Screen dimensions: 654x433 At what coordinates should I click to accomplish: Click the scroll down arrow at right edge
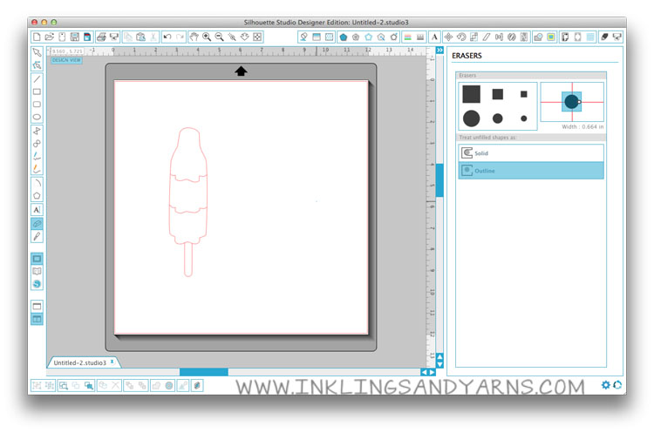click(x=439, y=365)
